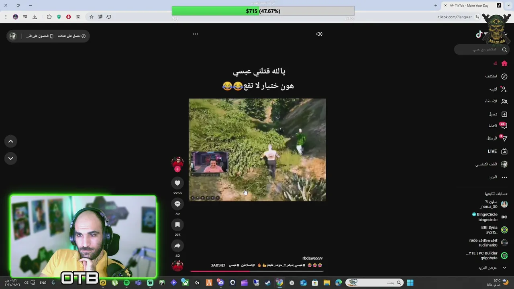Open the rudishark0 followed account

[489, 243]
